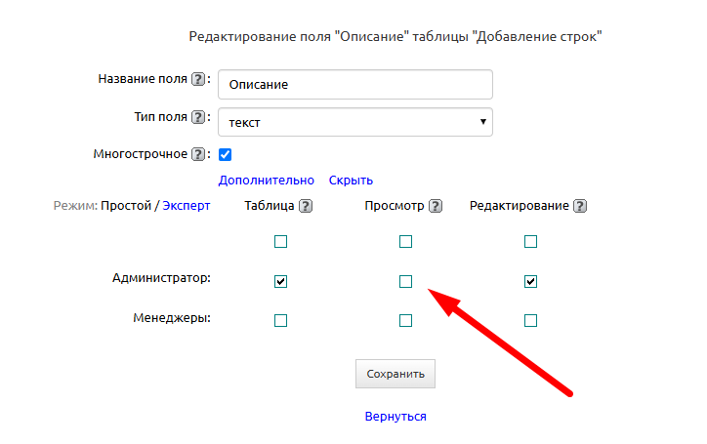
Task: Enable Просмотр checkbox for Менеджеры
Action: pos(406,320)
